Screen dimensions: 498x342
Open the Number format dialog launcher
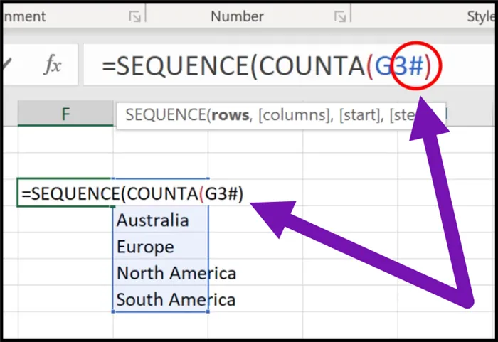tap(340, 16)
